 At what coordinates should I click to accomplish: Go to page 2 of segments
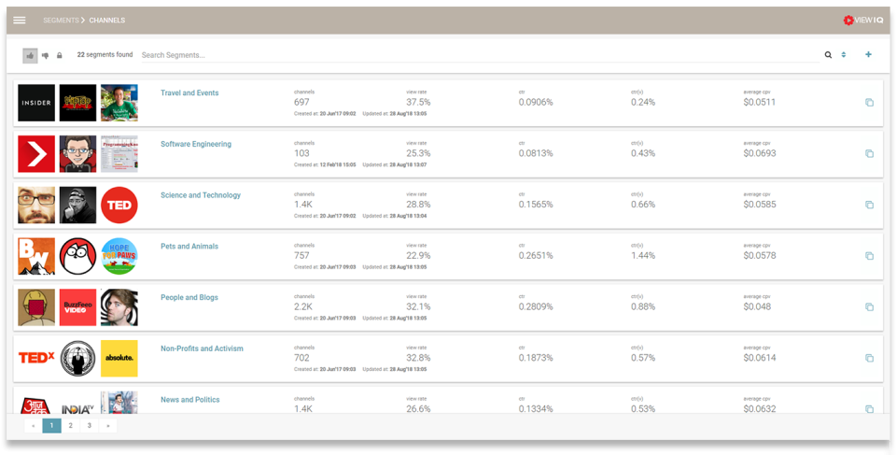pos(71,426)
